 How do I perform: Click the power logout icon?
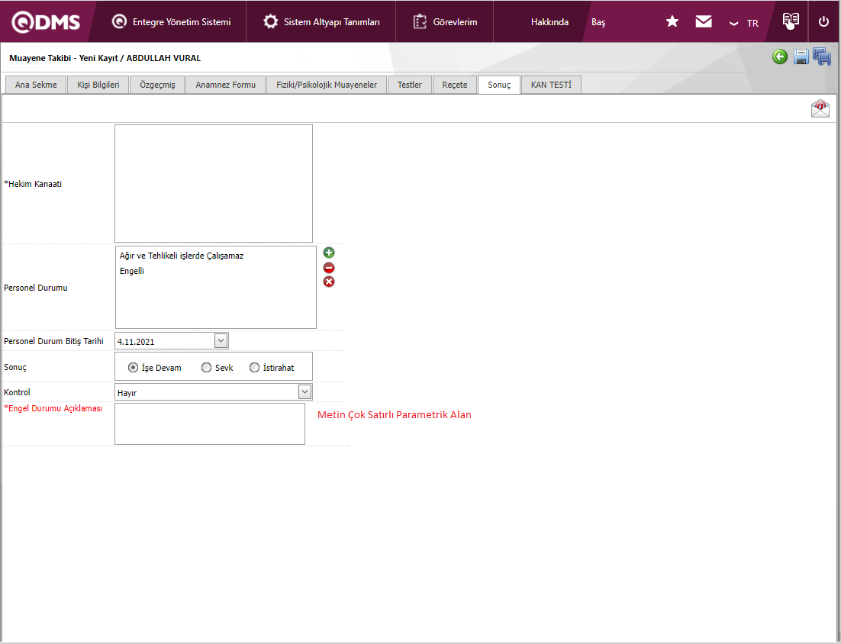tap(823, 21)
